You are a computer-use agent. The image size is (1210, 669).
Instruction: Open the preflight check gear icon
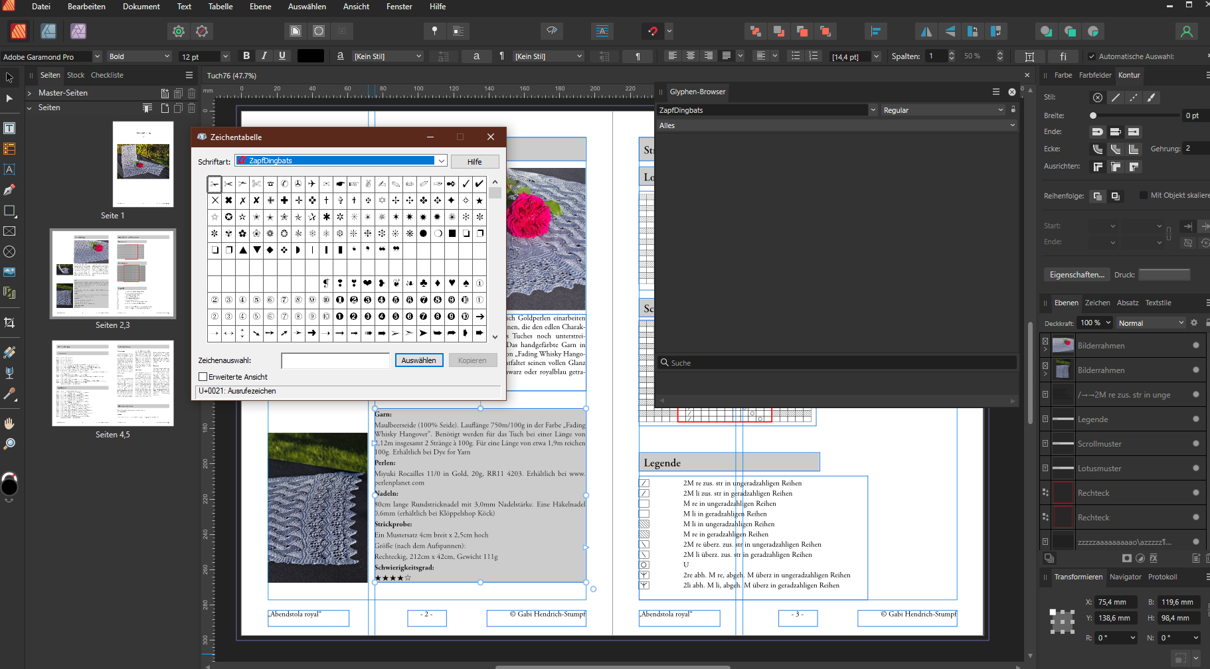point(178,31)
